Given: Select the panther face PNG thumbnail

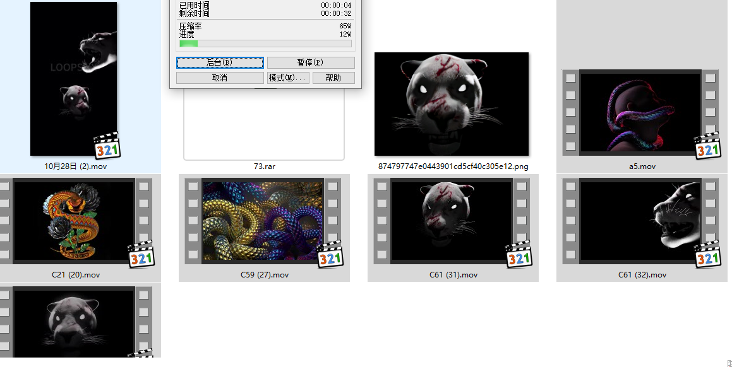Looking at the screenshot, I should [x=452, y=104].
